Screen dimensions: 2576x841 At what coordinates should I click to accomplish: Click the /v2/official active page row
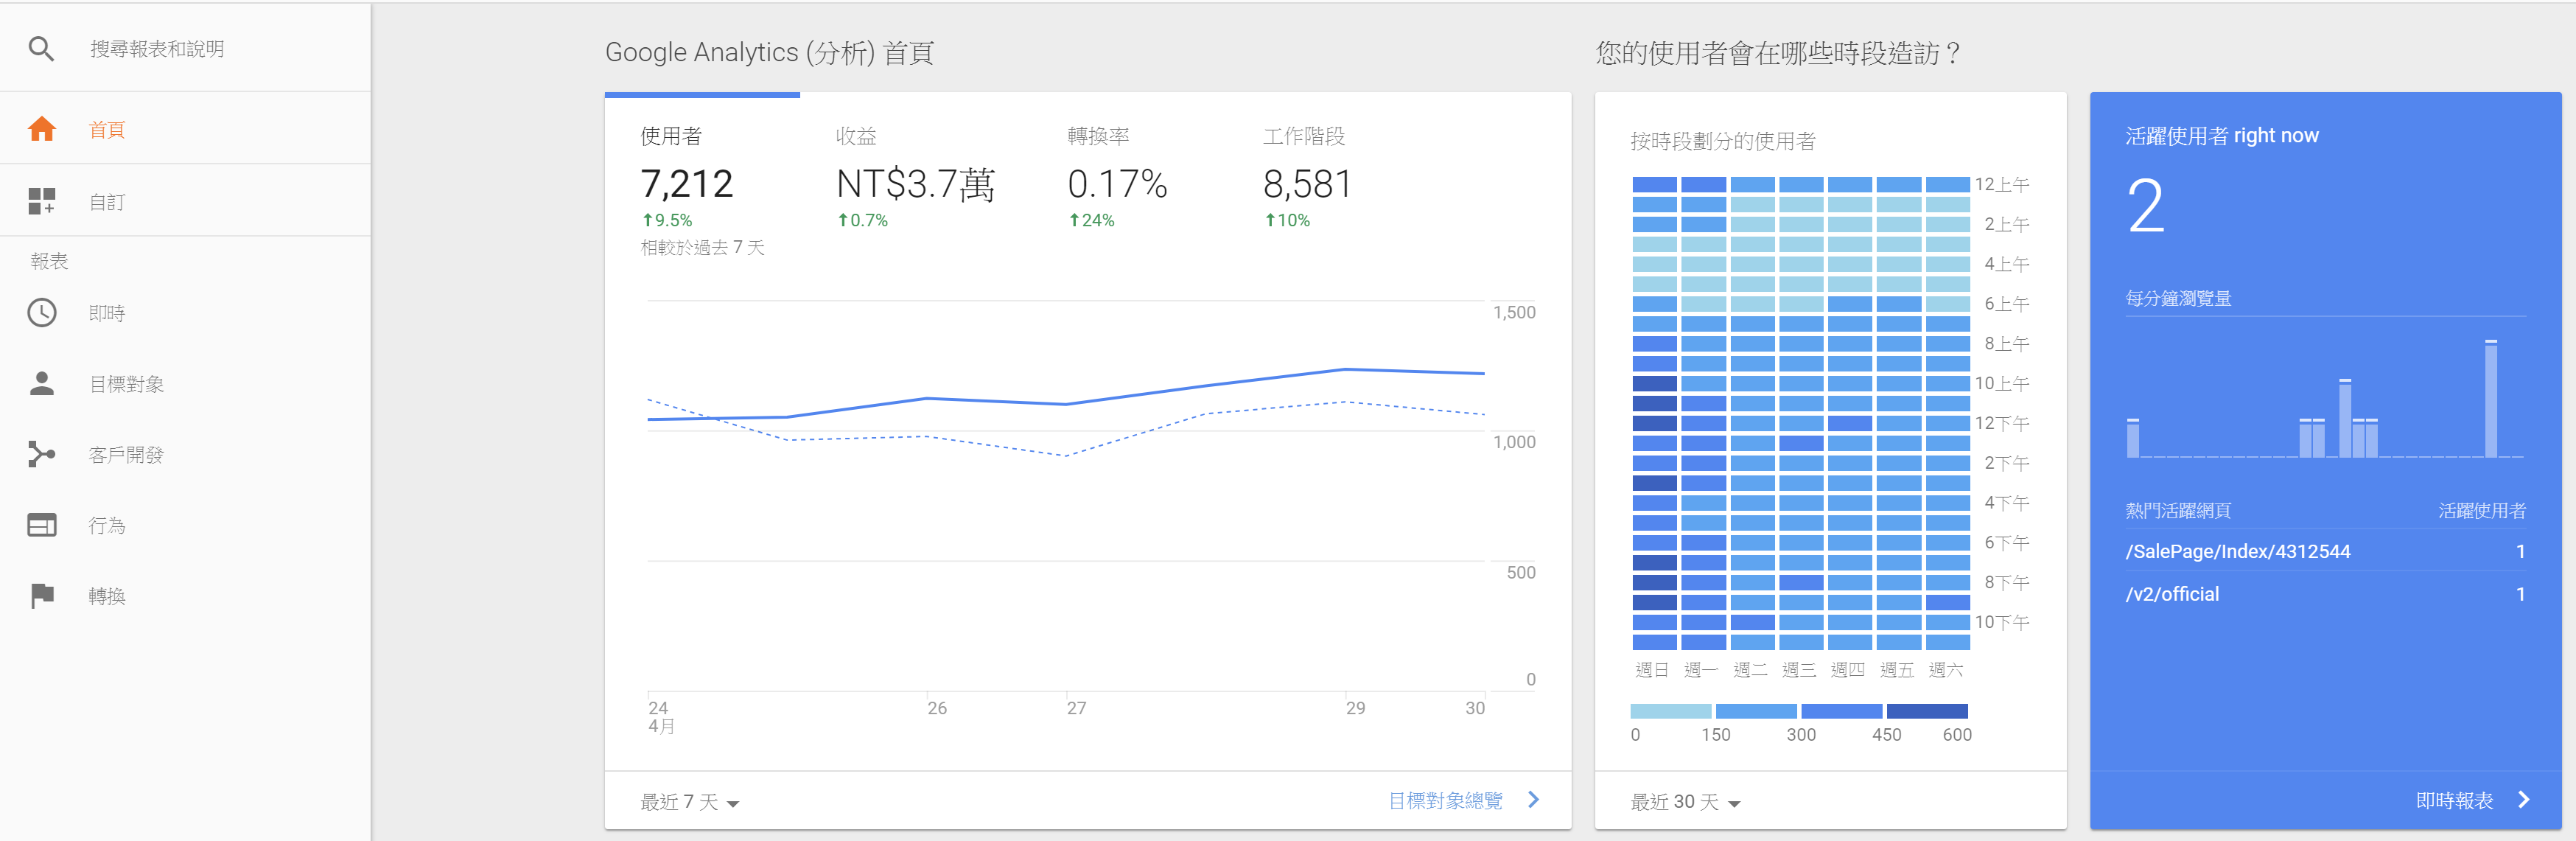[2172, 594]
